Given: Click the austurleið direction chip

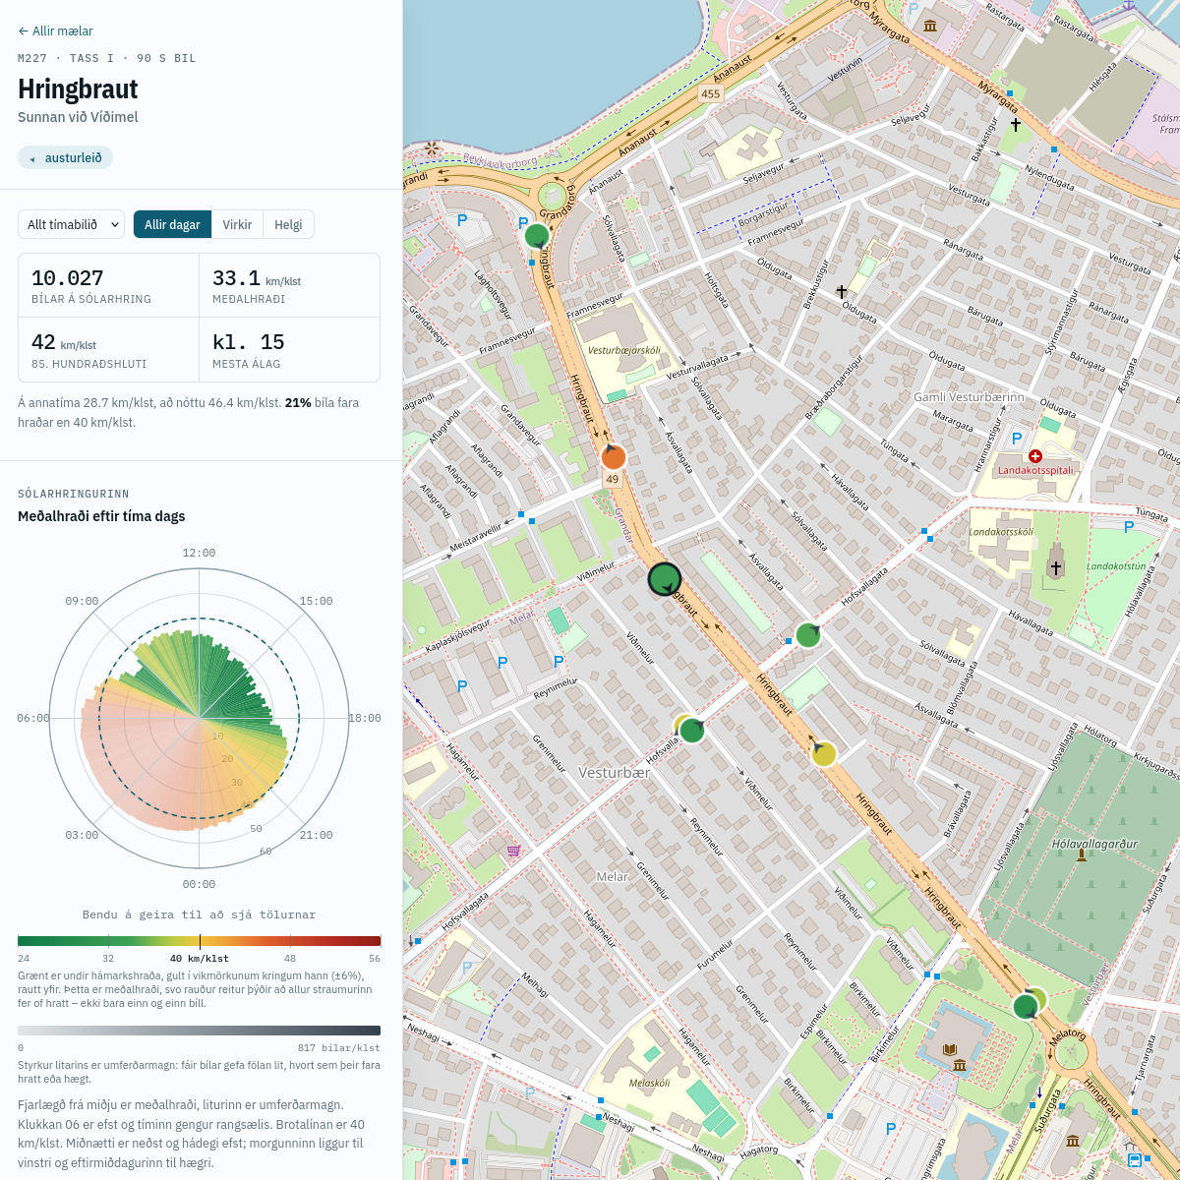Looking at the screenshot, I should point(65,157).
